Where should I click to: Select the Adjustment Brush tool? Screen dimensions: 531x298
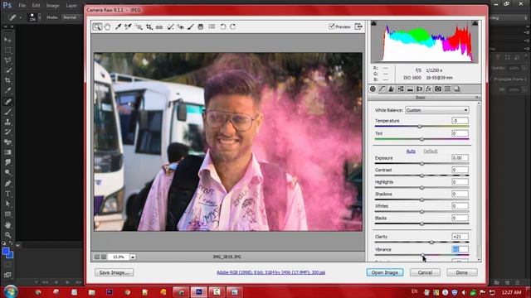[x=191, y=26]
